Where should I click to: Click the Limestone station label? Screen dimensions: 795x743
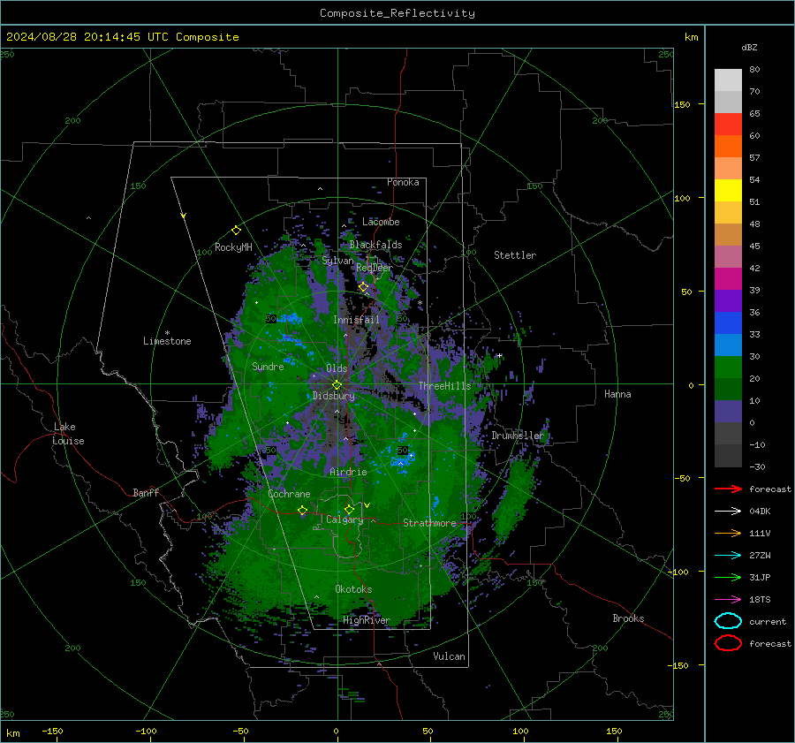click(167, 341)
